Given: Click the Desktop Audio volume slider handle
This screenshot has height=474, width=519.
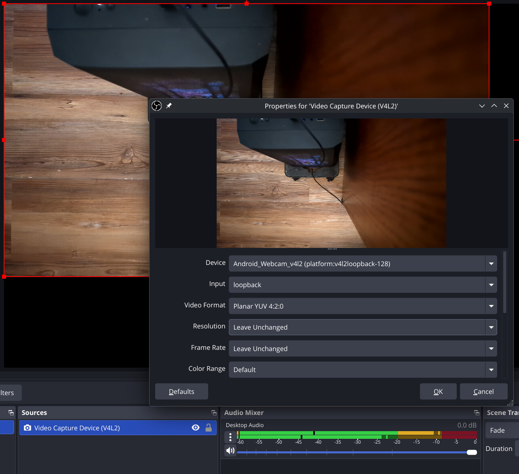Looking at the screenshot, I should tap(472, 452).
